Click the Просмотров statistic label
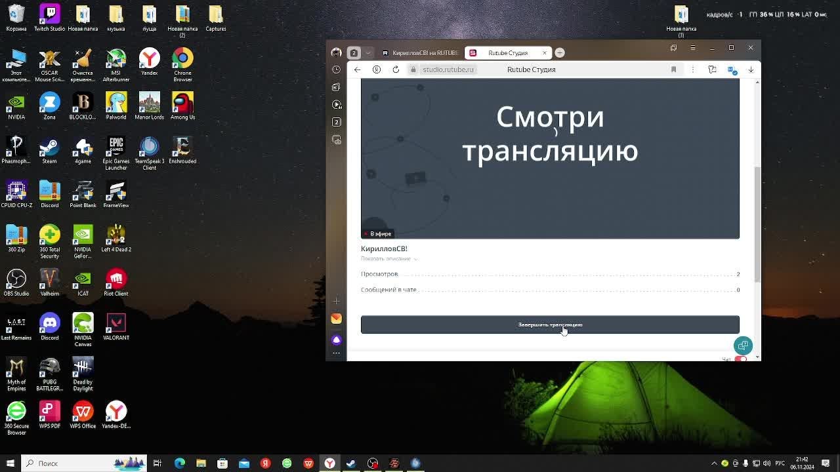This screenshot has width=840, height=472. coord(379,274)
